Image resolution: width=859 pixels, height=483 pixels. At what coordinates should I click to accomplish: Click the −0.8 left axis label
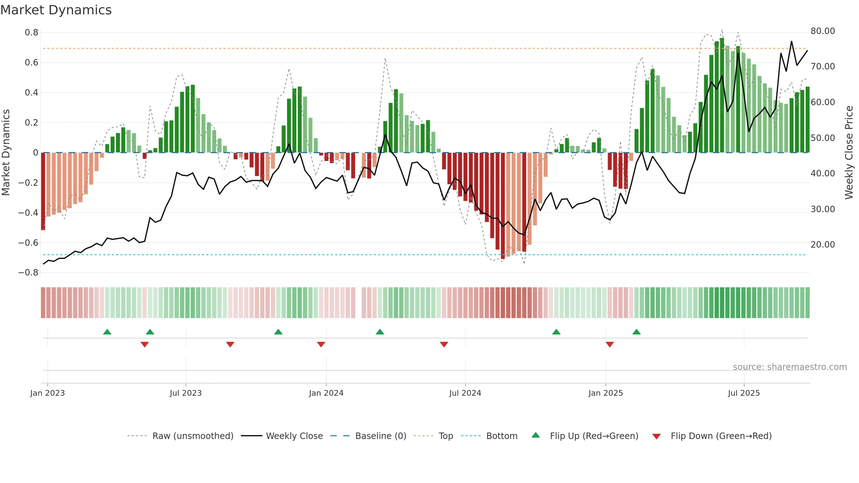click(x=28, y=273)
